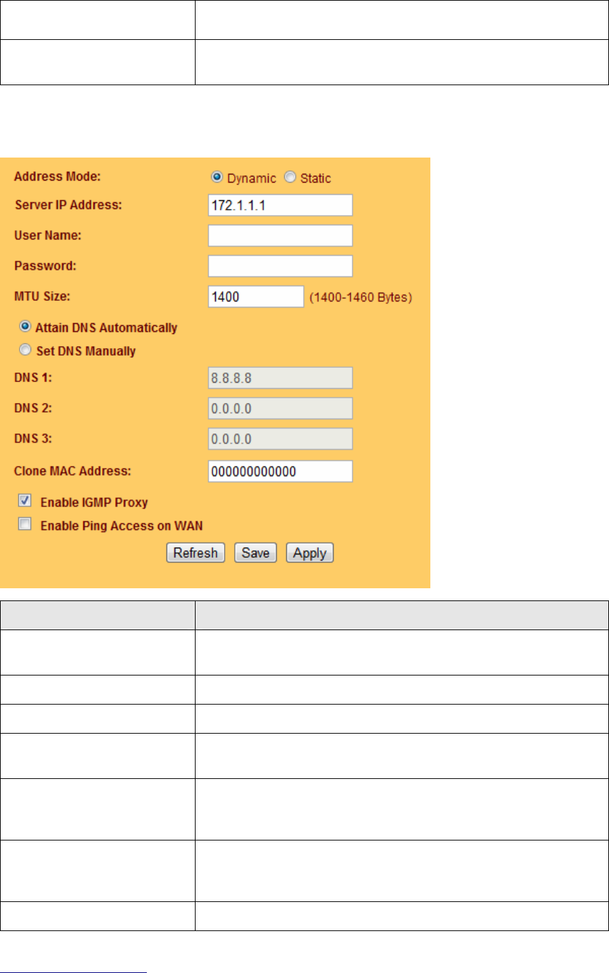Focus the Password input box
This screenshot has height=973, width=609.
pos(280,266)
